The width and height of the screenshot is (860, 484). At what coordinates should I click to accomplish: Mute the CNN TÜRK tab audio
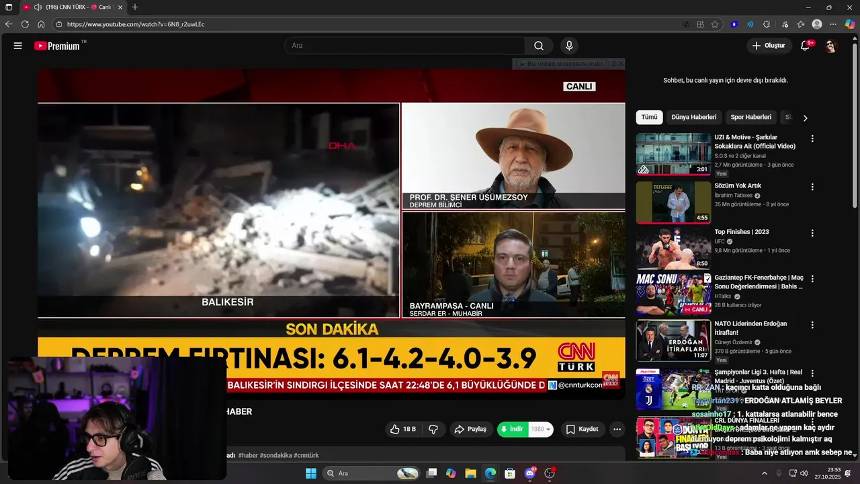(38, 7)
